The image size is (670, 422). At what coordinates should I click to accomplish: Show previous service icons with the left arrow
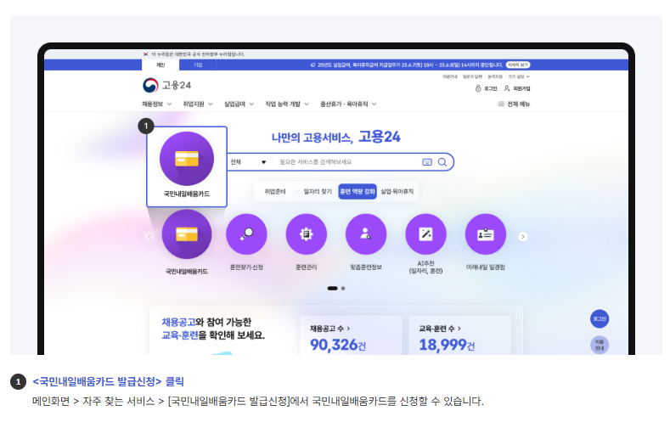click(149, 237)
